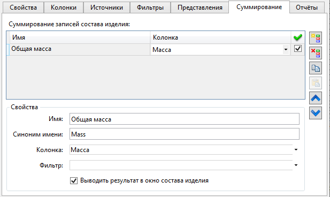
Task: Expand the Колонка dropdown in properties
Action: 296,150
